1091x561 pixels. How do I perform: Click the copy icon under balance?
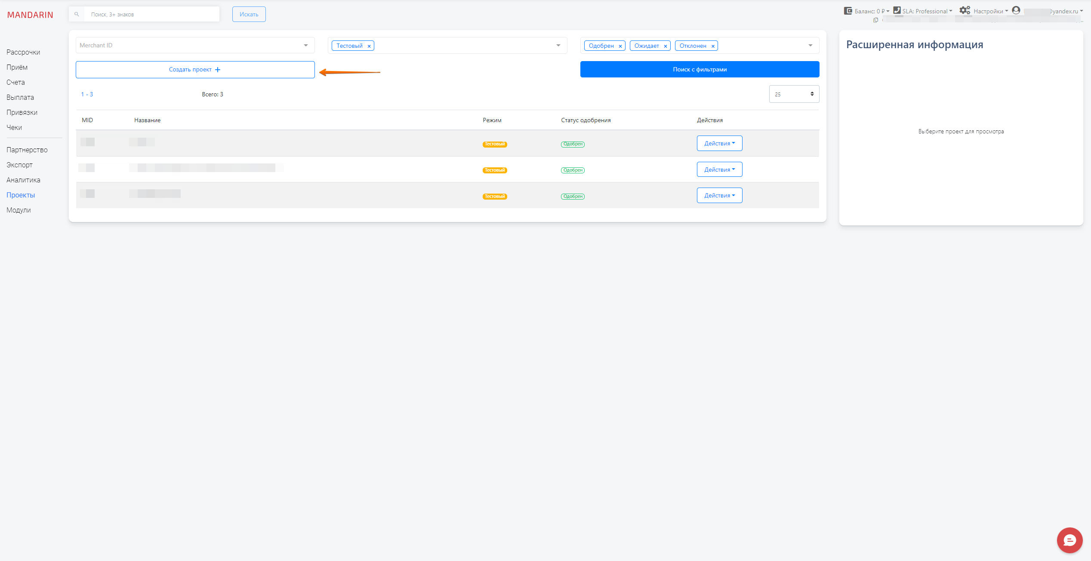pos(875,20)
